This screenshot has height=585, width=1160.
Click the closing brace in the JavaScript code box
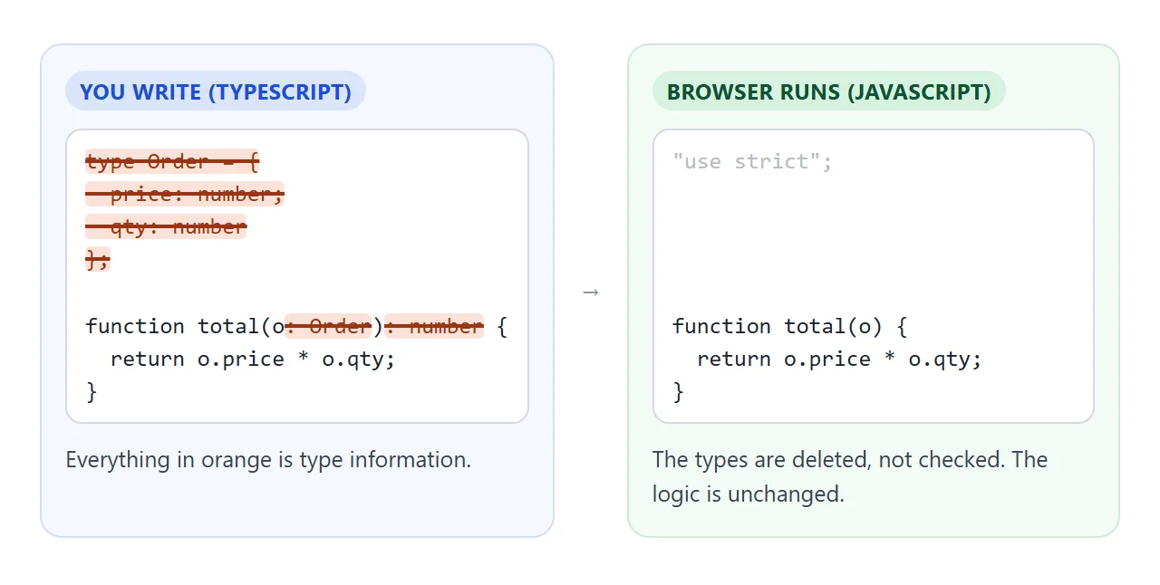click(678, 391)
